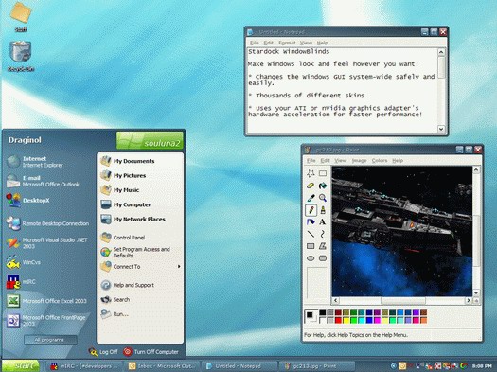497x372 pixels.
Task: Select the Pencil tool in Paint
Action: tap(311, 210)
